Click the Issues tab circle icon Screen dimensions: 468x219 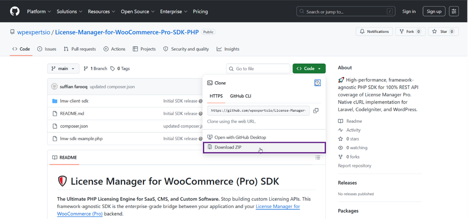(x=40, y=49)
